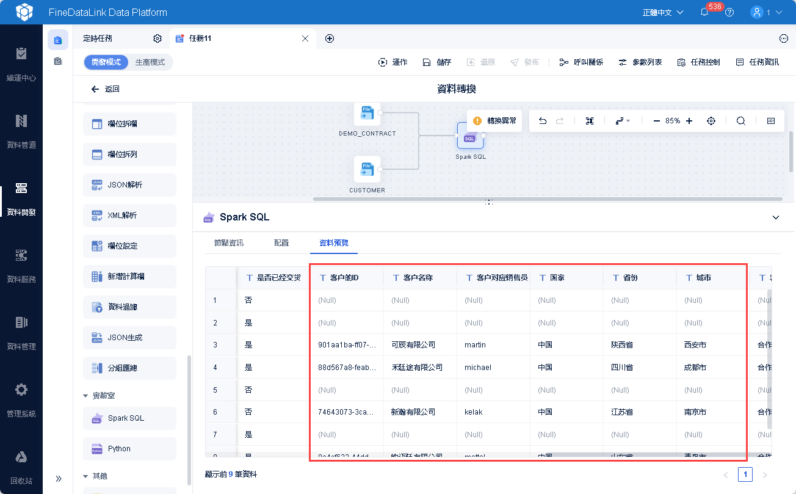Open 資料服務 in the sidebar

tap(21, 266)
